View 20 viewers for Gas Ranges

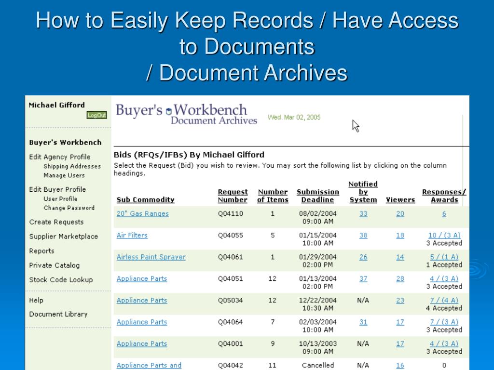click(x=400, y=213)
